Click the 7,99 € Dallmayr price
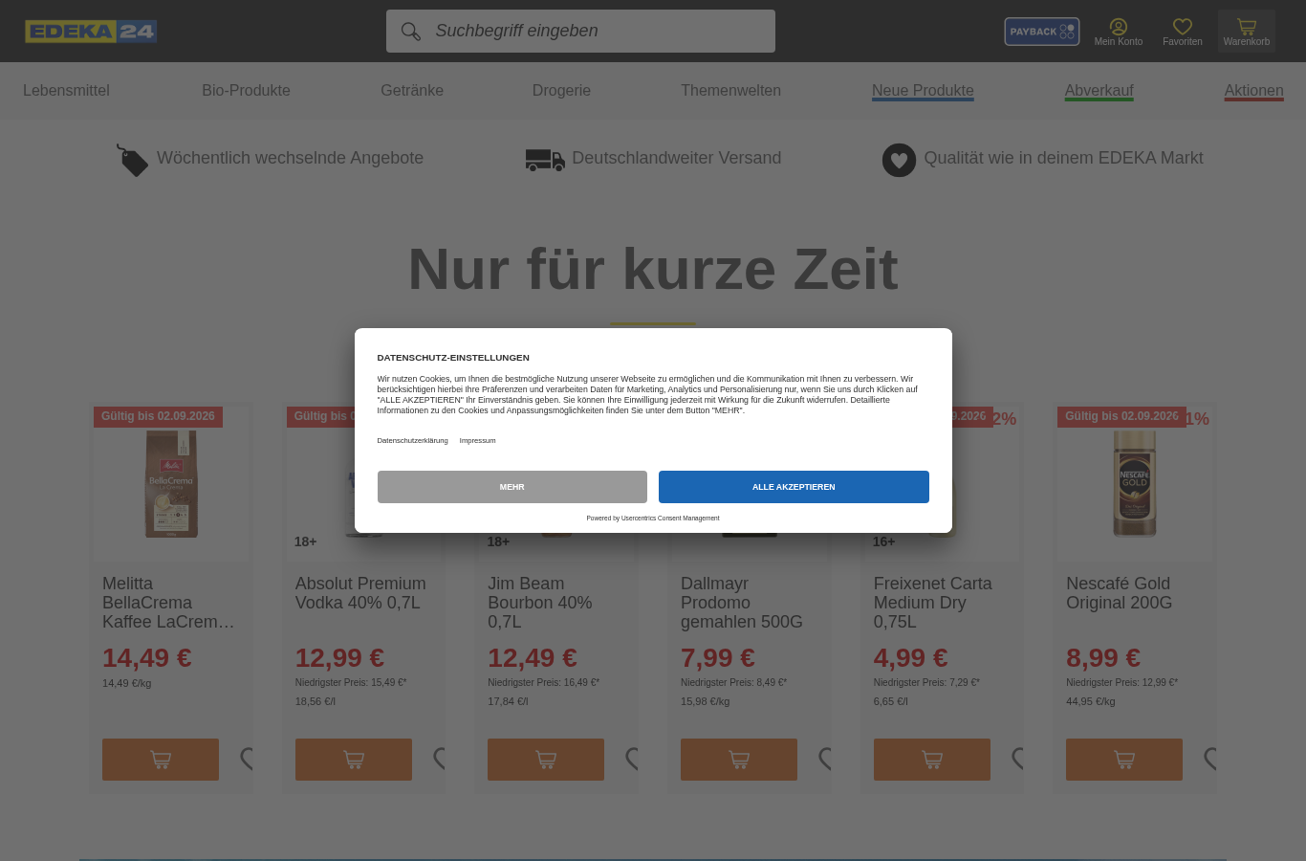This screenshot has width=1306, height=861. pos(718,658)
